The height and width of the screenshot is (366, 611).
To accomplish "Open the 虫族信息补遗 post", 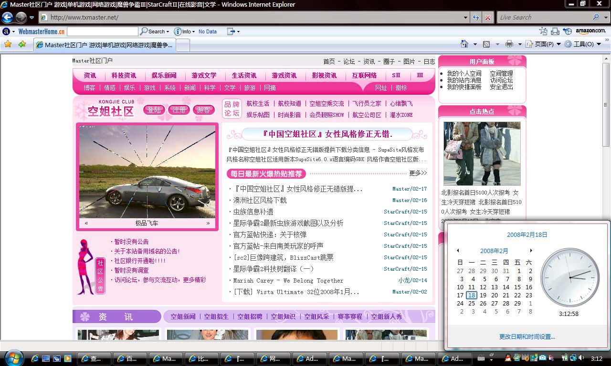I will [x=253, y=212].
